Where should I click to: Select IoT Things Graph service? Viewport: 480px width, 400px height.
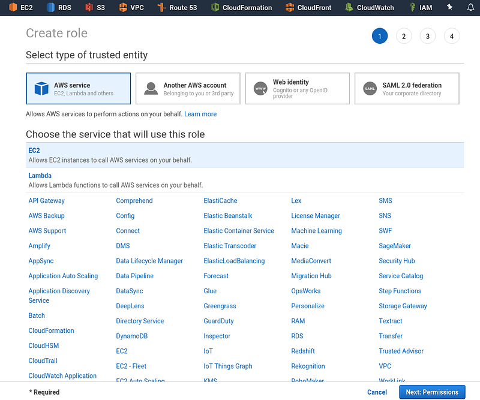[228, 366]
